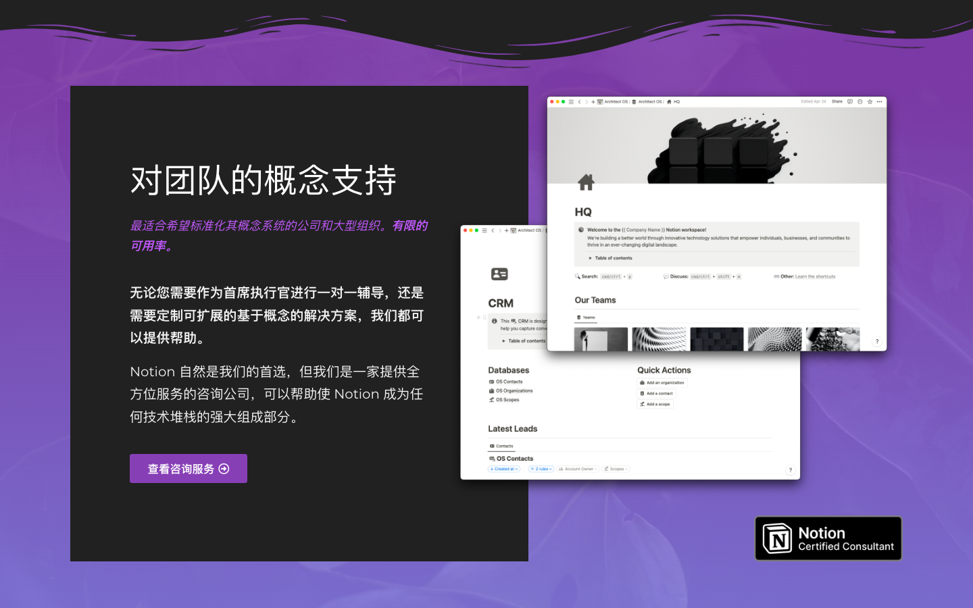The width and height of the screenshot is (973, 608).
Task: Open the OS Contacts database title
Action: [512, 459]
